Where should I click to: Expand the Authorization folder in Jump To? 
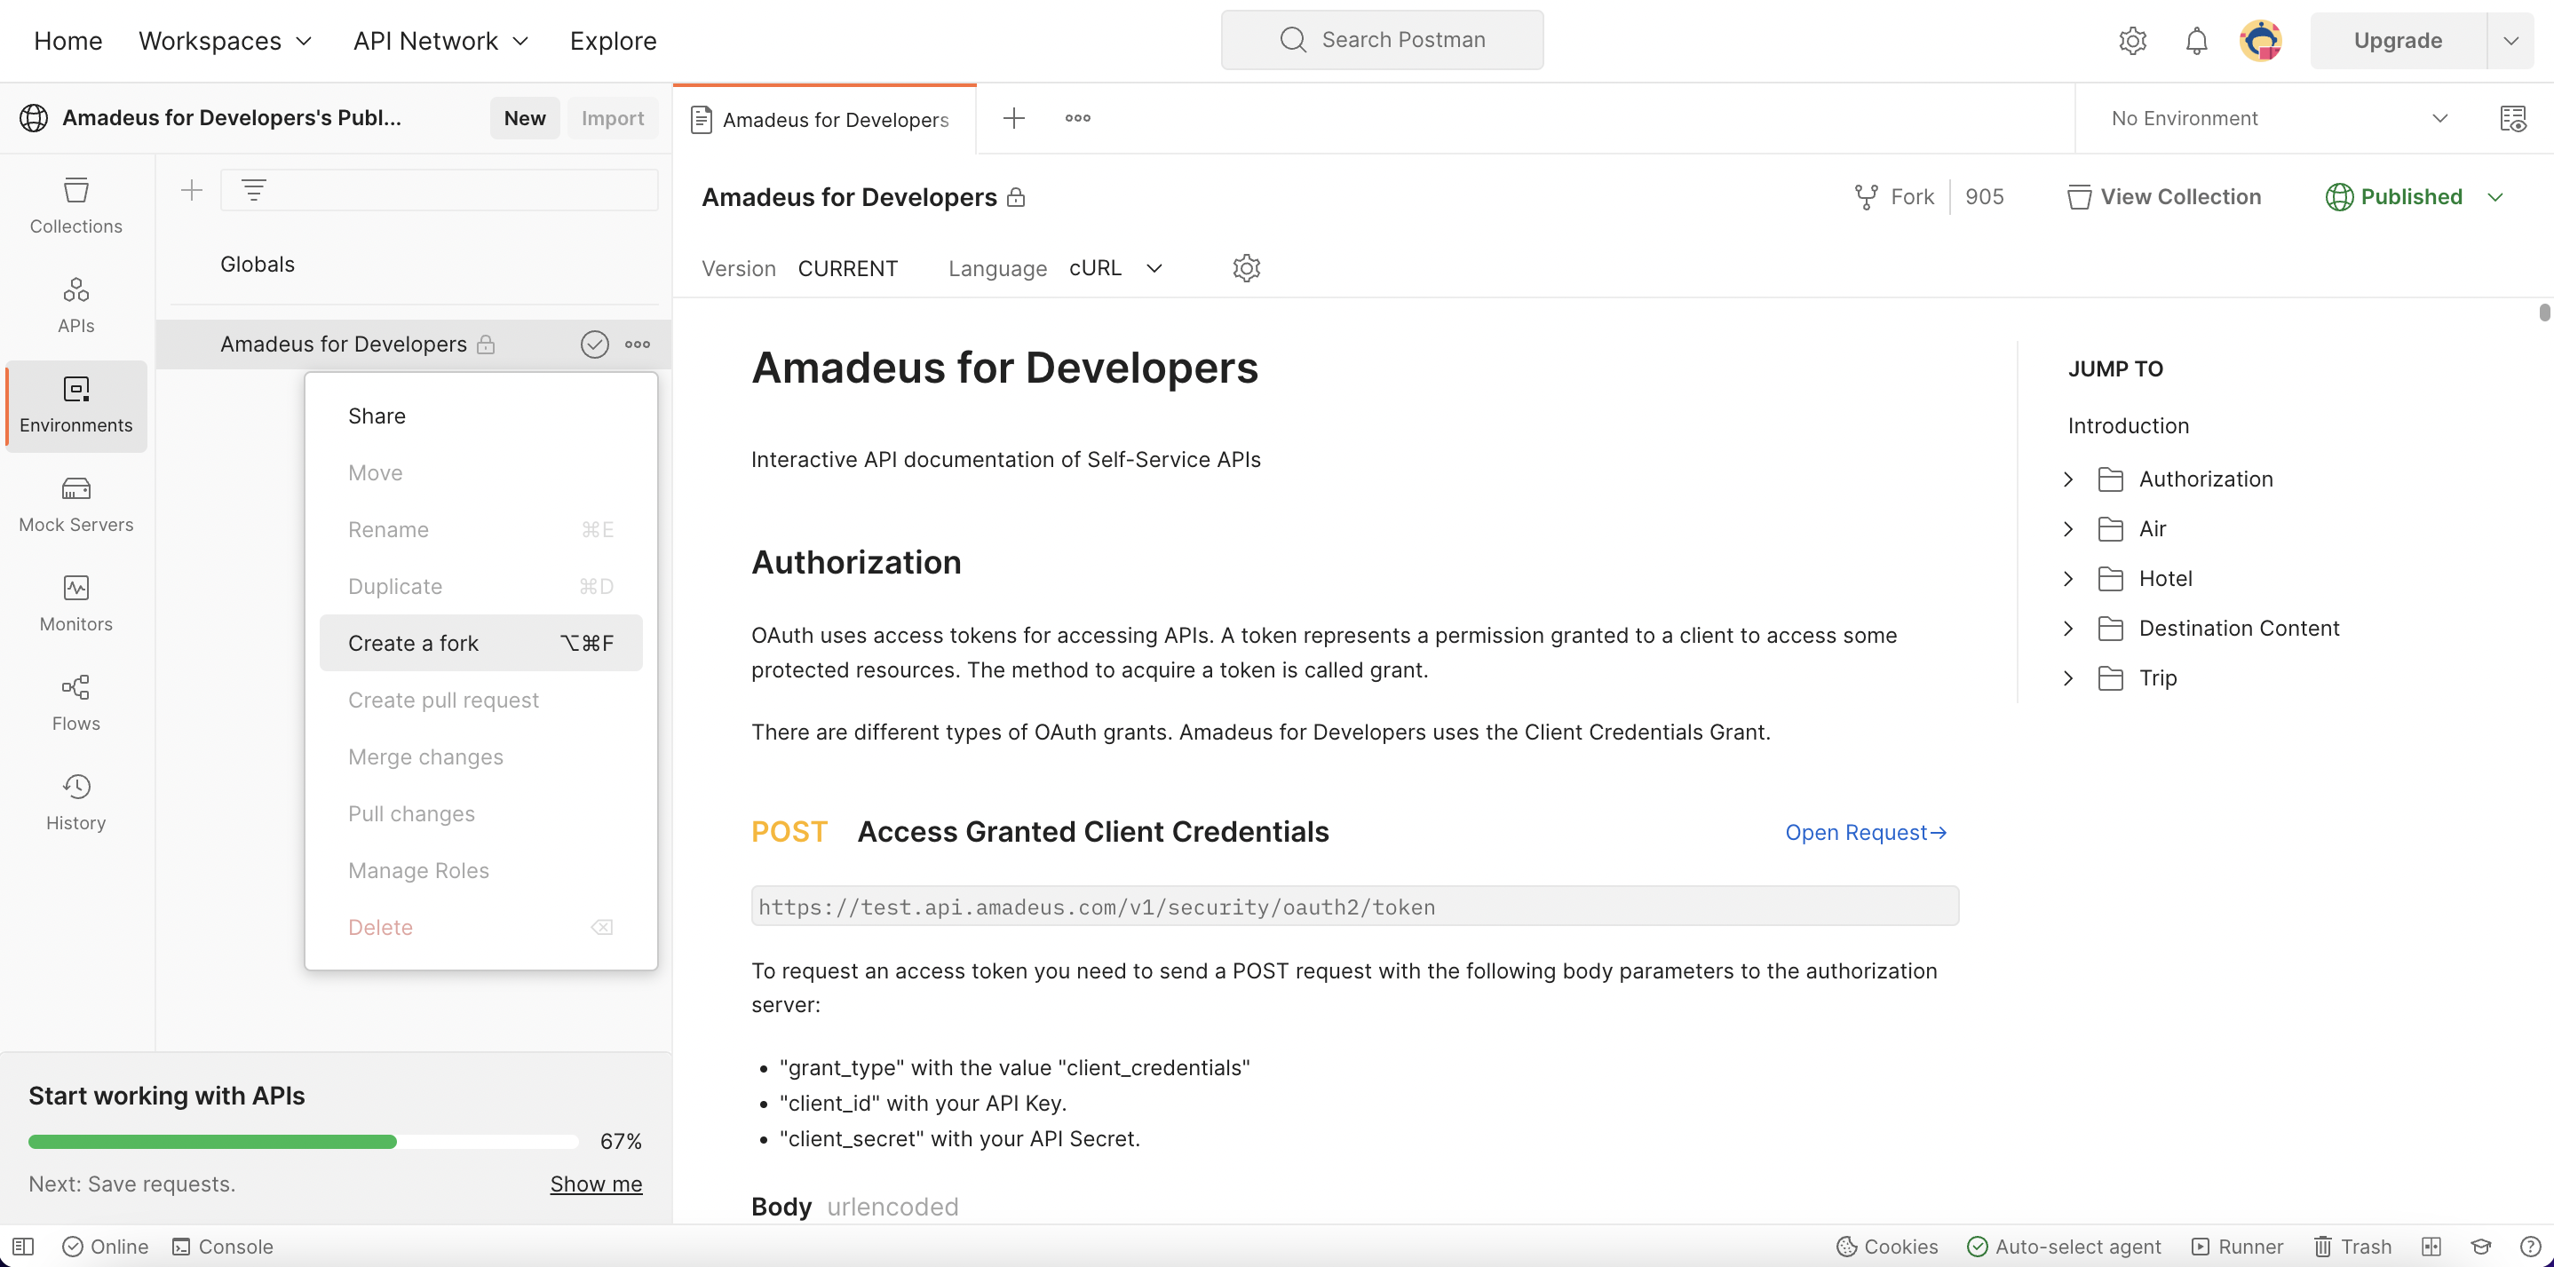click(x=2068, y=479)
